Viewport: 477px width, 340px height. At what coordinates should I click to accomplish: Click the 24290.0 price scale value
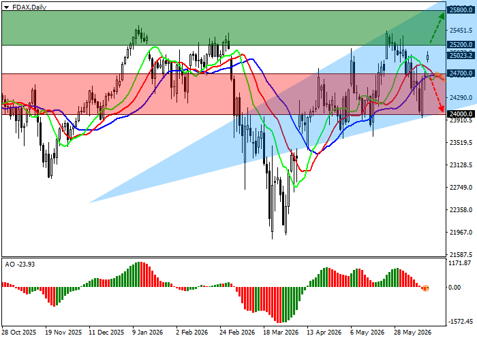pos(461,98)
